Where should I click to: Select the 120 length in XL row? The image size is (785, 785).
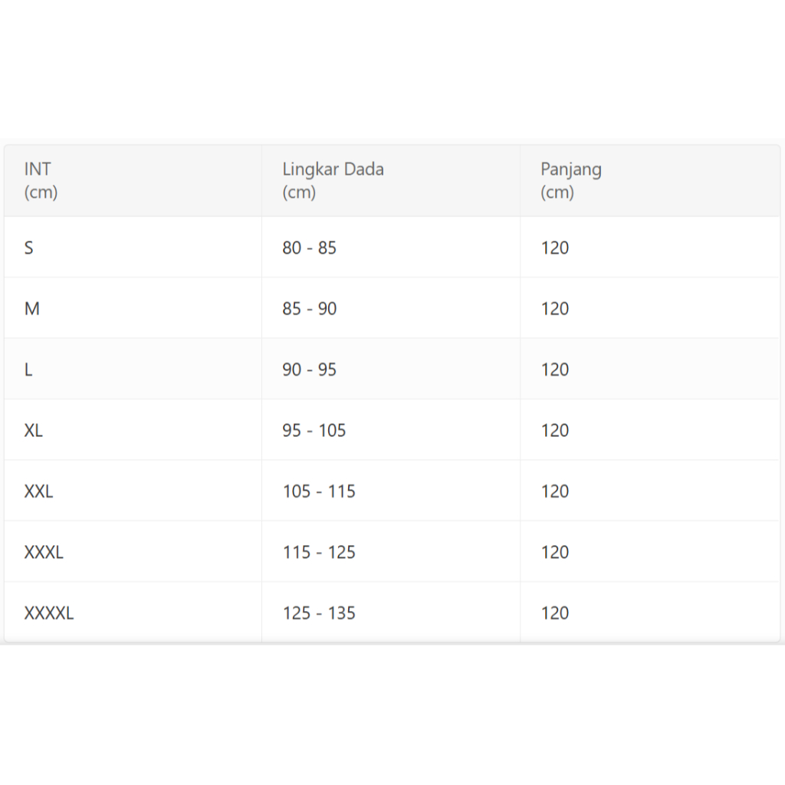tap(554, 430)
